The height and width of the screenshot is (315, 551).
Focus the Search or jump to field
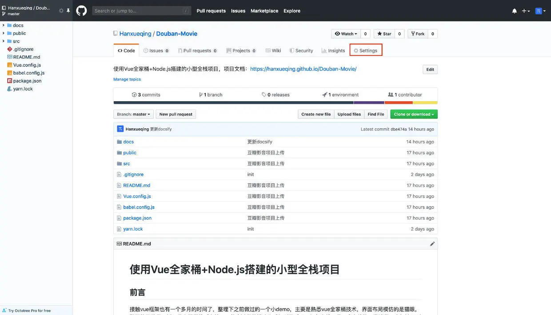142,11
